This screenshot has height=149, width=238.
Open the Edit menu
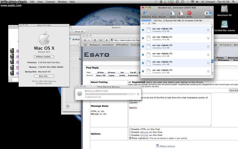32,2
